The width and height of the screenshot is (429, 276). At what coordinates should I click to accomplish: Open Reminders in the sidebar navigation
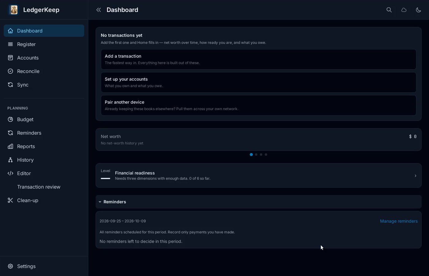(44, 133)
